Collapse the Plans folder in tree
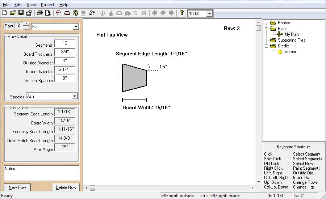The height and width of the screenshot is (199, 326). (266, 29)
